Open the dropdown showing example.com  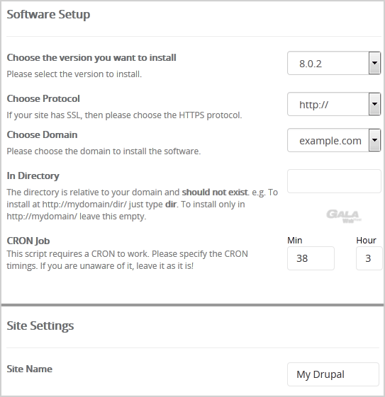click(x=334, y=140)
